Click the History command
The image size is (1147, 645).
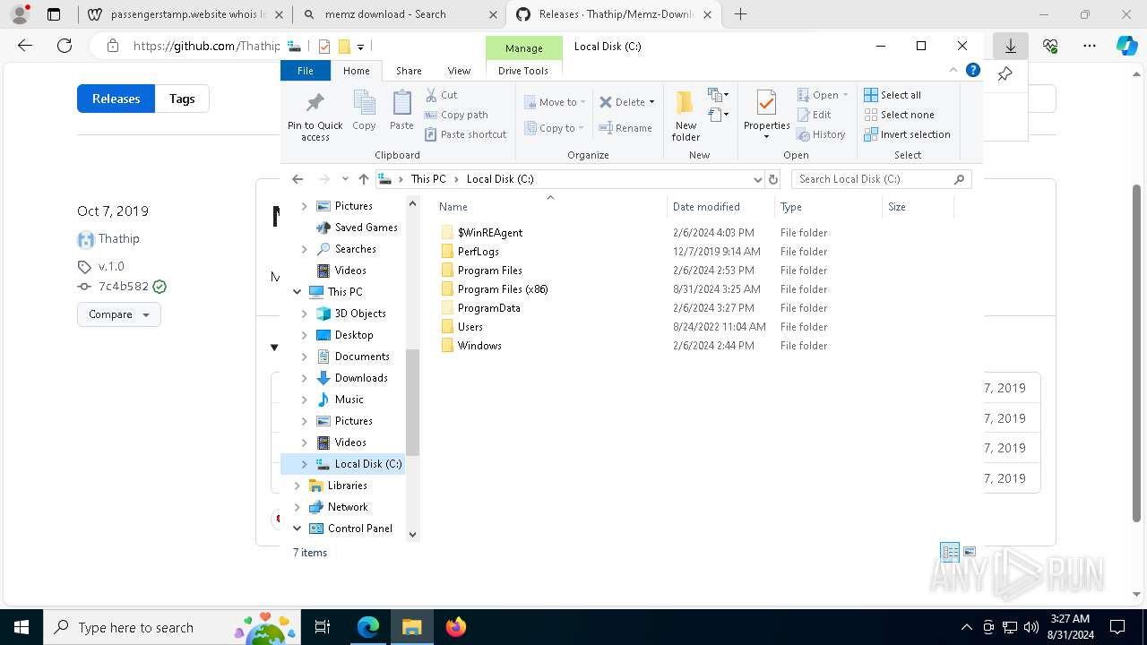[x=821, y=134]
